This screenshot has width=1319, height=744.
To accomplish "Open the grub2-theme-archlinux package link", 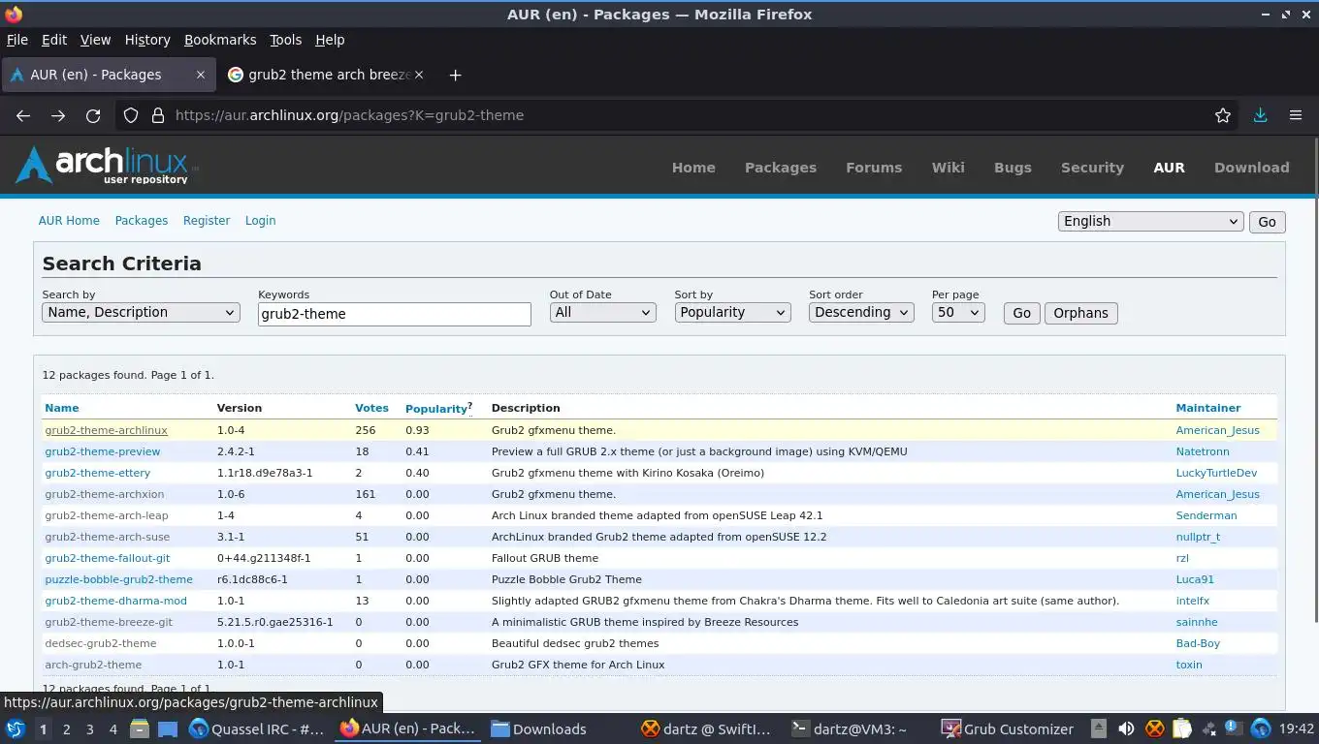I will [x=106, y=430].
